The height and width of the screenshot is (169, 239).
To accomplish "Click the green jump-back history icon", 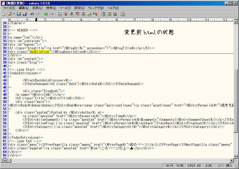I will click(46, 14).
